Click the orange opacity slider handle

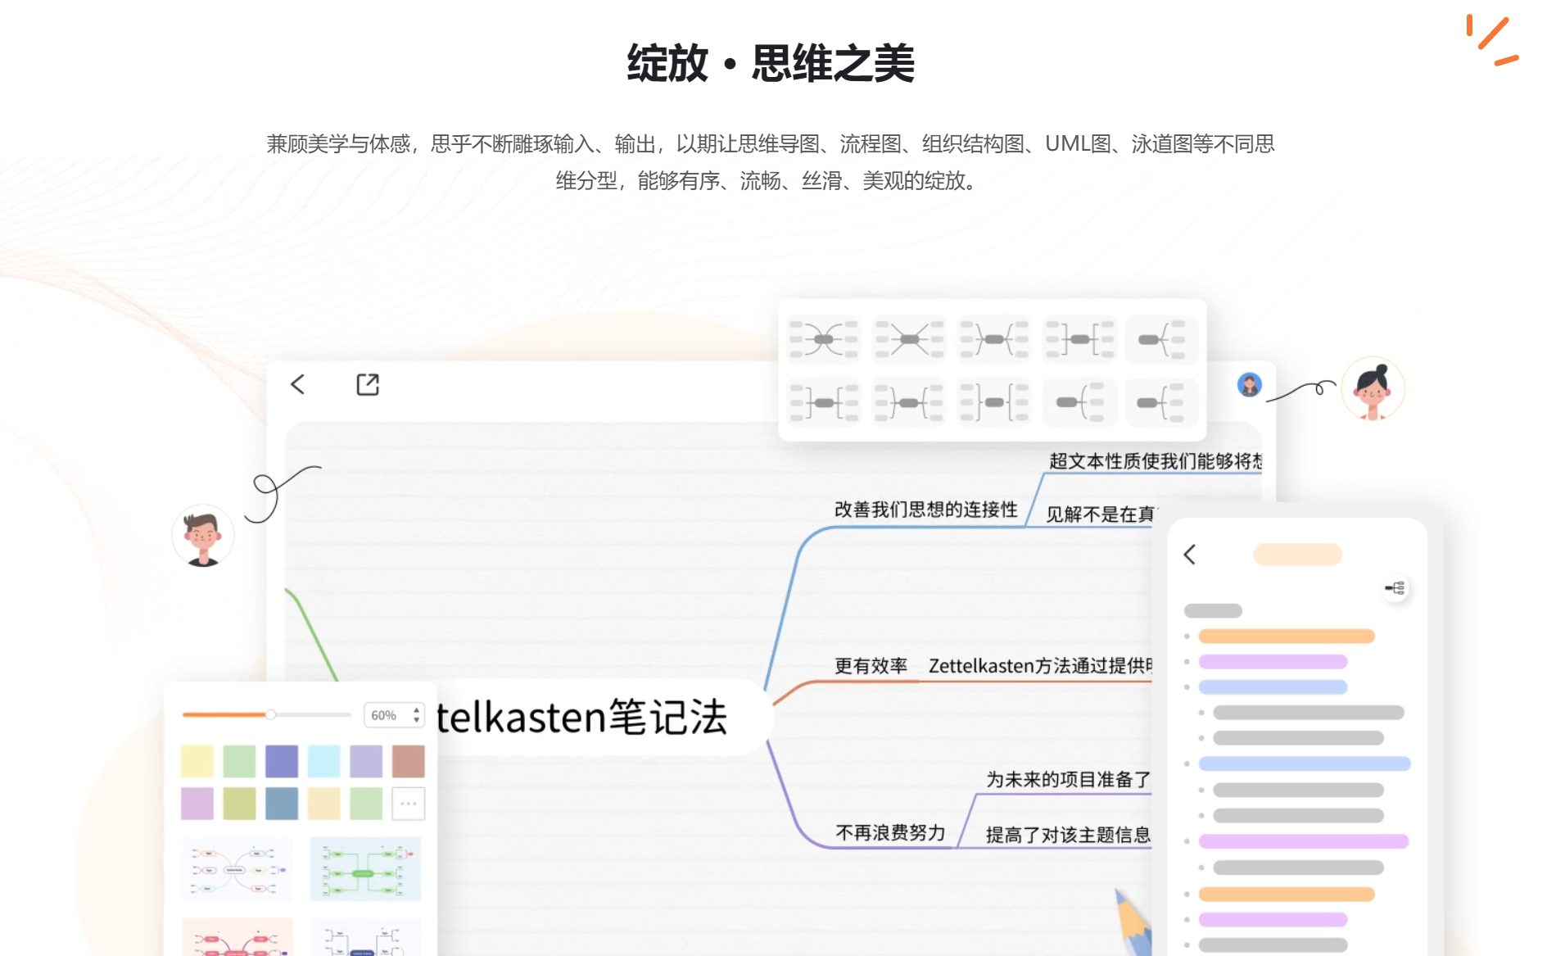point(270,714)
